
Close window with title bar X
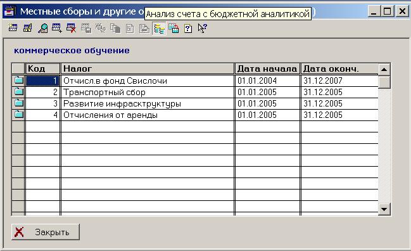pyautogui.click(x=402, y=11)
